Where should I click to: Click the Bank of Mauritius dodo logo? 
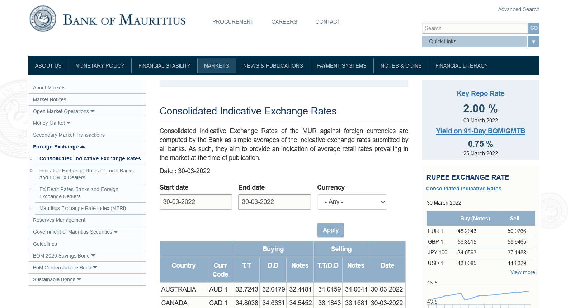[x=43, y=19]
